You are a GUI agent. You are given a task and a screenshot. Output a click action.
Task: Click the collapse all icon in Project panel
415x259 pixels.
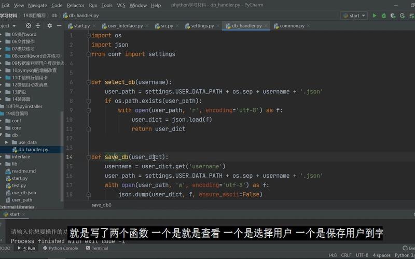point(38,25)
